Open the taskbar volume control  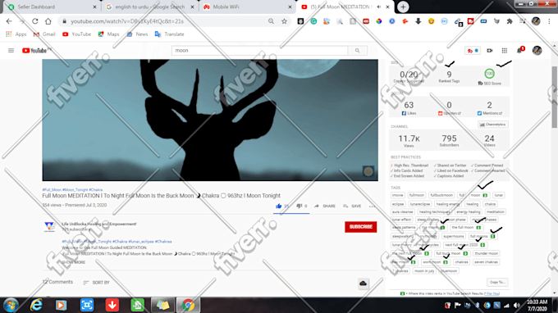pos(517,305)
